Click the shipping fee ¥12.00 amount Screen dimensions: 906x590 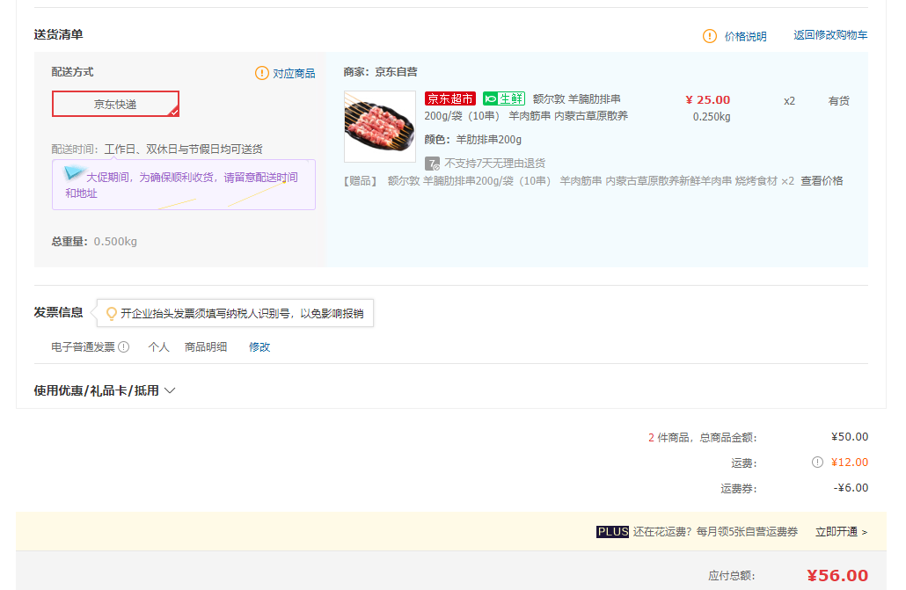click(x=850, y=463)
